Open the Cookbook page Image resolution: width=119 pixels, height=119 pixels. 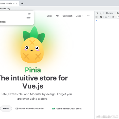point(68,16)
